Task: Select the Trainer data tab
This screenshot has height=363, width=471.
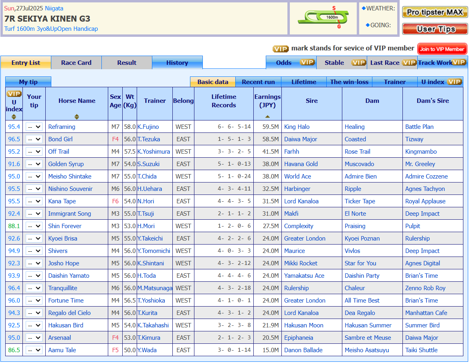Action: (395, 82)
